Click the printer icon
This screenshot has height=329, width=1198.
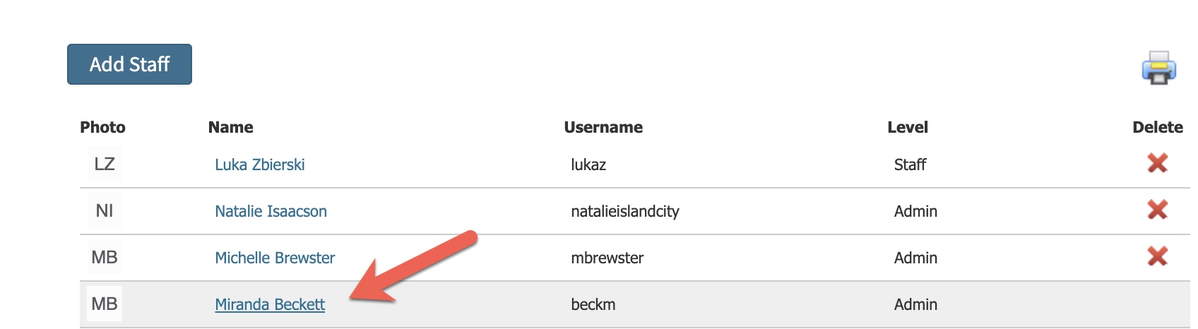tap(1158, 68)
